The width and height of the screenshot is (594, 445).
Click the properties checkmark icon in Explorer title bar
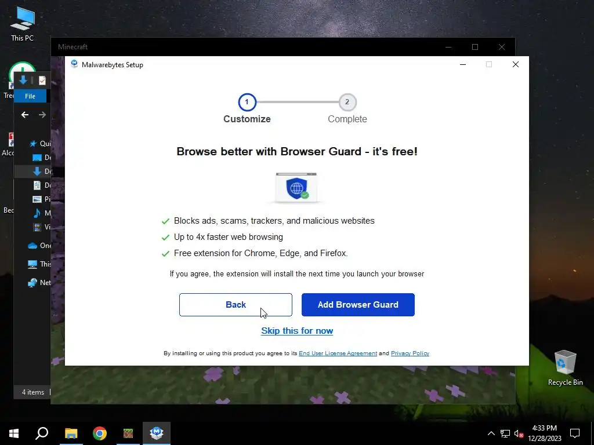42,80
